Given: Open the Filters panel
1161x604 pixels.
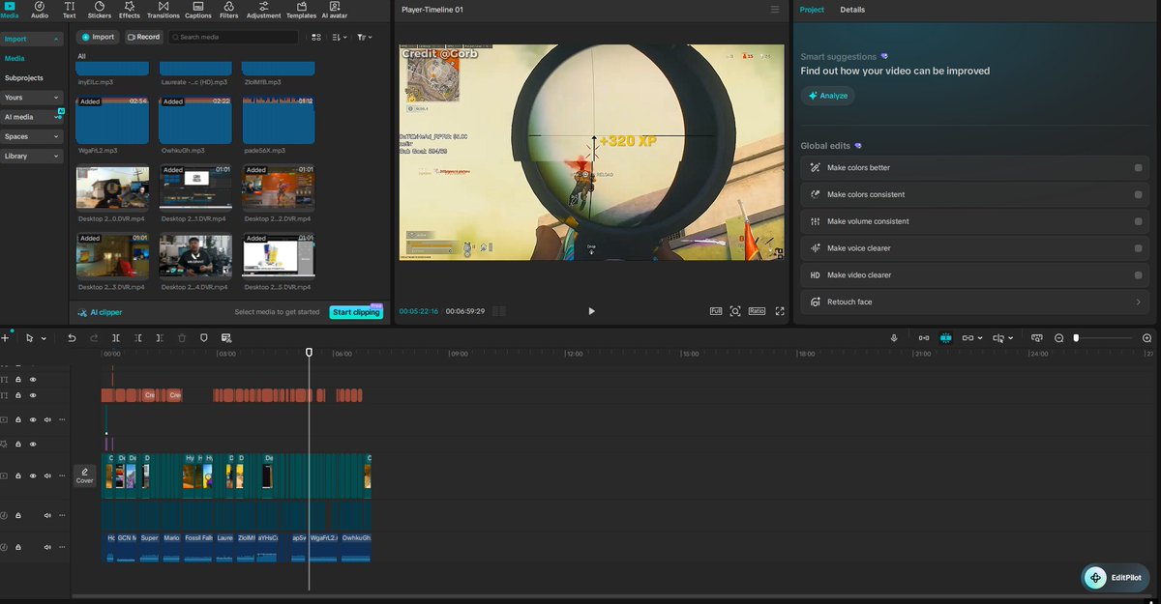Looking at the screenshot, I should point(229,10).
